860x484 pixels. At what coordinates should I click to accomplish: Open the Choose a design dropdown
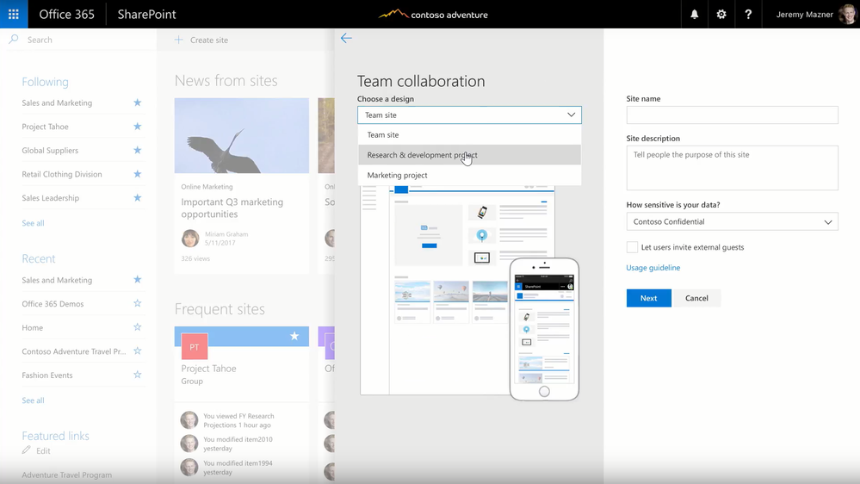(469, 115)
